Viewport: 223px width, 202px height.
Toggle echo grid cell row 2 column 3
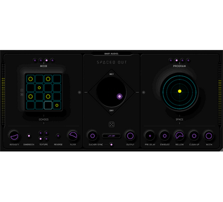48,88
